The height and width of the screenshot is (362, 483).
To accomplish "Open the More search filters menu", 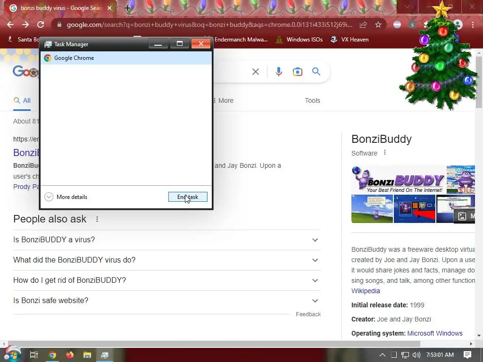I will tap(223, 100).
